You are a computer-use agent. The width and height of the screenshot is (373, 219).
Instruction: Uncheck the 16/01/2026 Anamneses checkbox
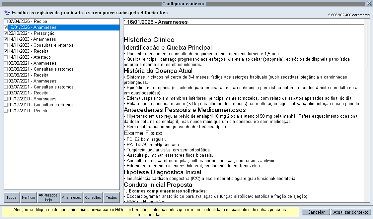click(x=6, y=27)
